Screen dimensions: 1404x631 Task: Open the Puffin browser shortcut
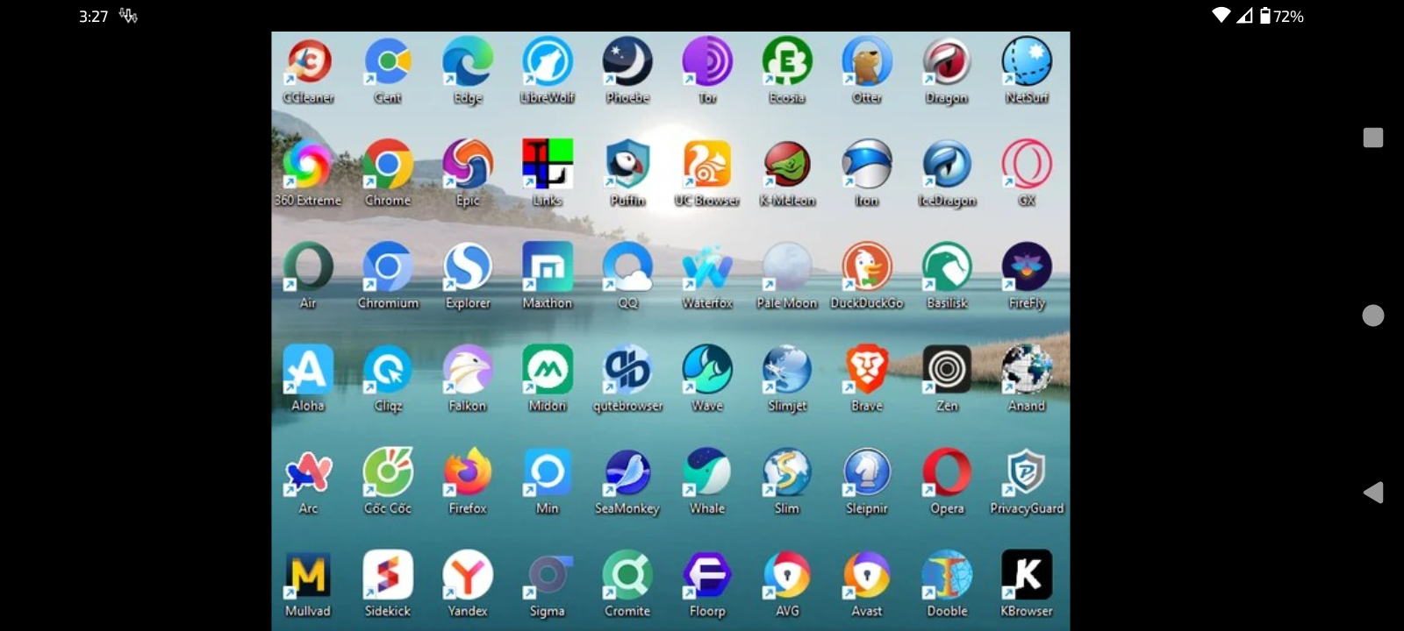pos(627,164)
